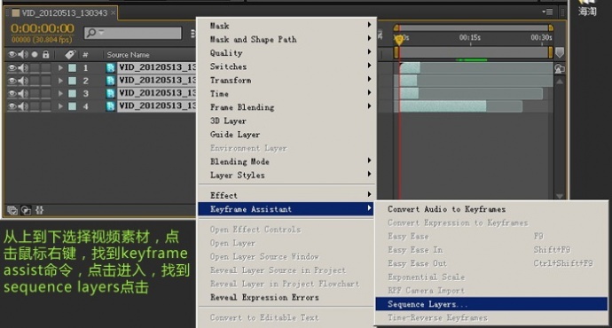Open the Frame Blending submenu
Image resolution: width=612 pixels, height=328 pixels.
click(286, 107)
